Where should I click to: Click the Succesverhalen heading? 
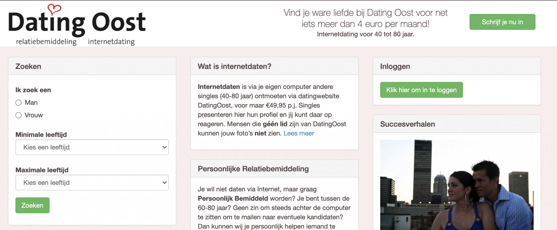(407, 124)
